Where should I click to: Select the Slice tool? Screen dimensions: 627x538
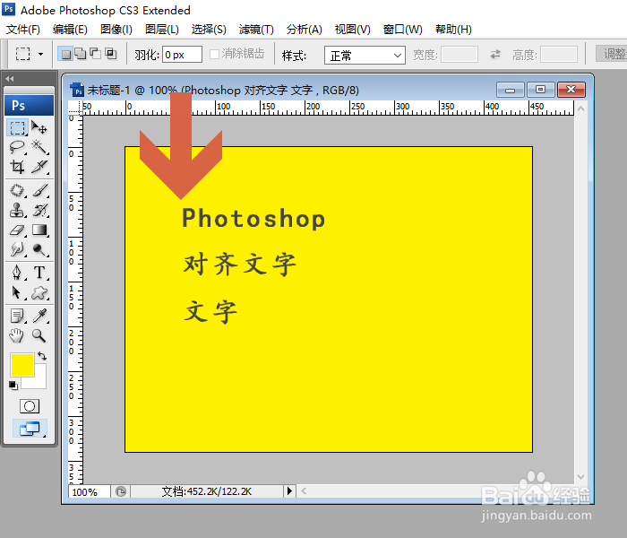39,166
